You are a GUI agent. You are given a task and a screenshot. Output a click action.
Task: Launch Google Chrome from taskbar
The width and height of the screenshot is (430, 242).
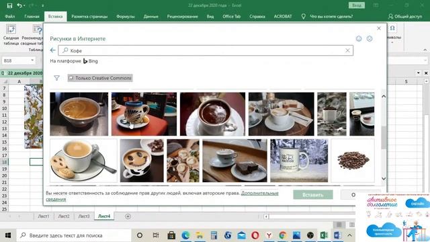[283, 235]
